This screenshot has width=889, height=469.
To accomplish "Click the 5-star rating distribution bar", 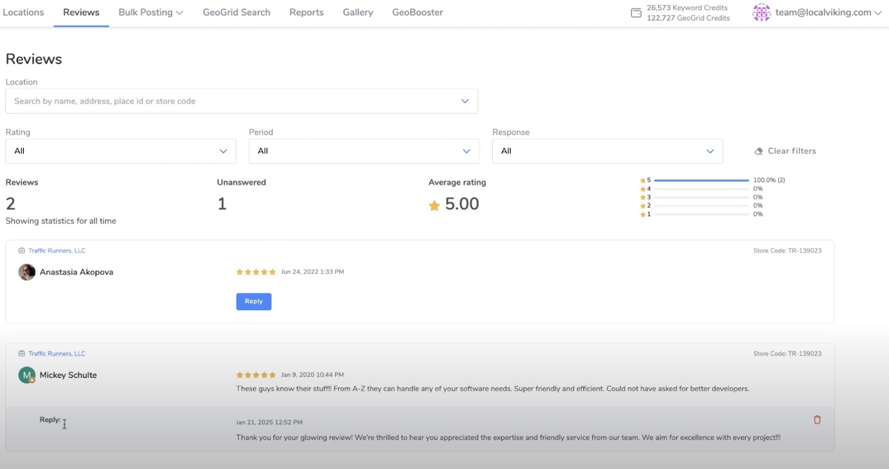I will coord(701,180).
